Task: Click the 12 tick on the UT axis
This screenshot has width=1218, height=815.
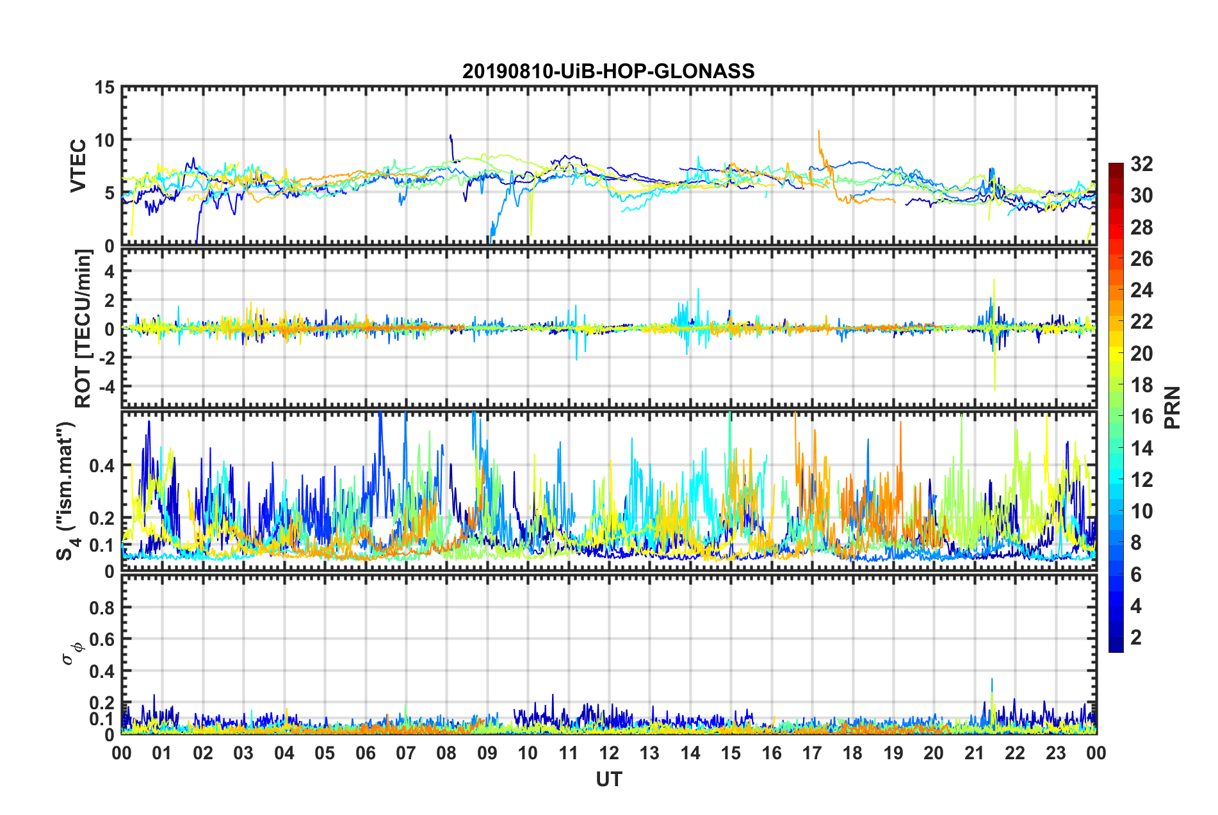Action: click(x=609, y=753)
